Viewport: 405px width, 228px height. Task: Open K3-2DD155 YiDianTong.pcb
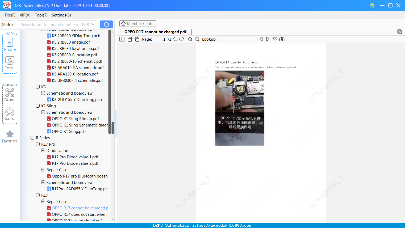[x=77, y=99]
